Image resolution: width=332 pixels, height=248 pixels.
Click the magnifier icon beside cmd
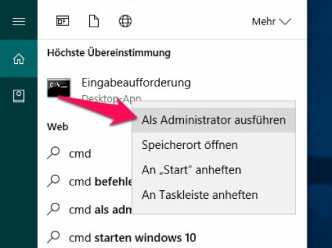[x=53, y=153]
